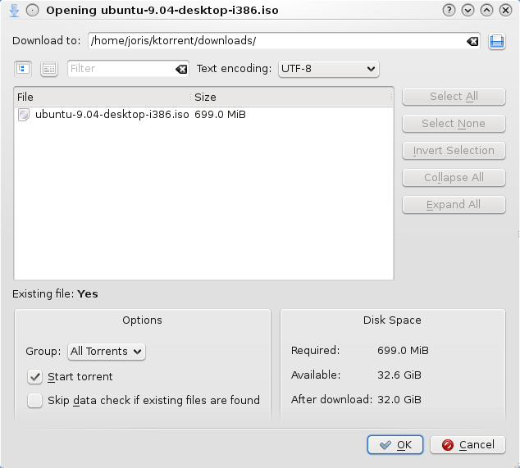Click the pin circle button in title bar

32,10
